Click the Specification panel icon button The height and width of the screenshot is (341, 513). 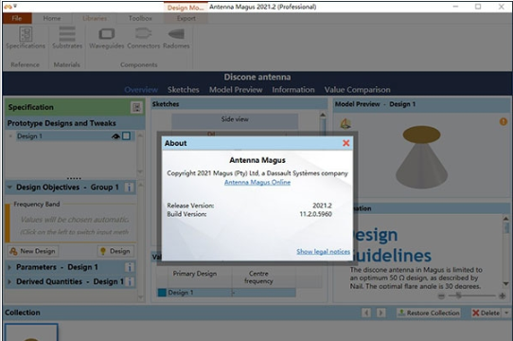tap(136, 107)
